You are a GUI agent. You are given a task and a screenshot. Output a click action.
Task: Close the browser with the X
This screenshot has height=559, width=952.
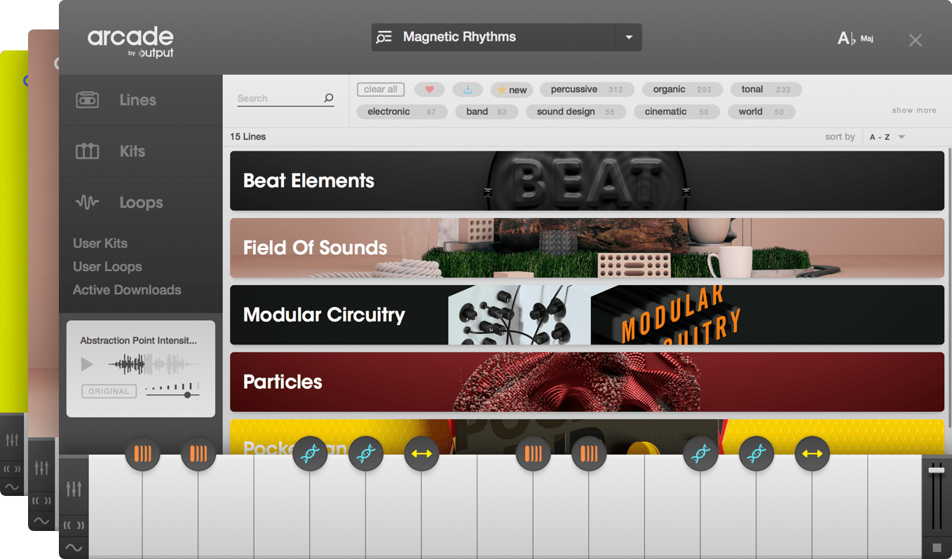tap(916, 40)
